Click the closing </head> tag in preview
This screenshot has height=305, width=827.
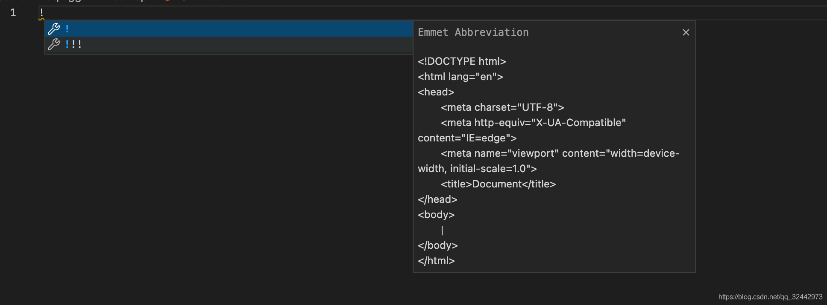[x=437, y=199]
